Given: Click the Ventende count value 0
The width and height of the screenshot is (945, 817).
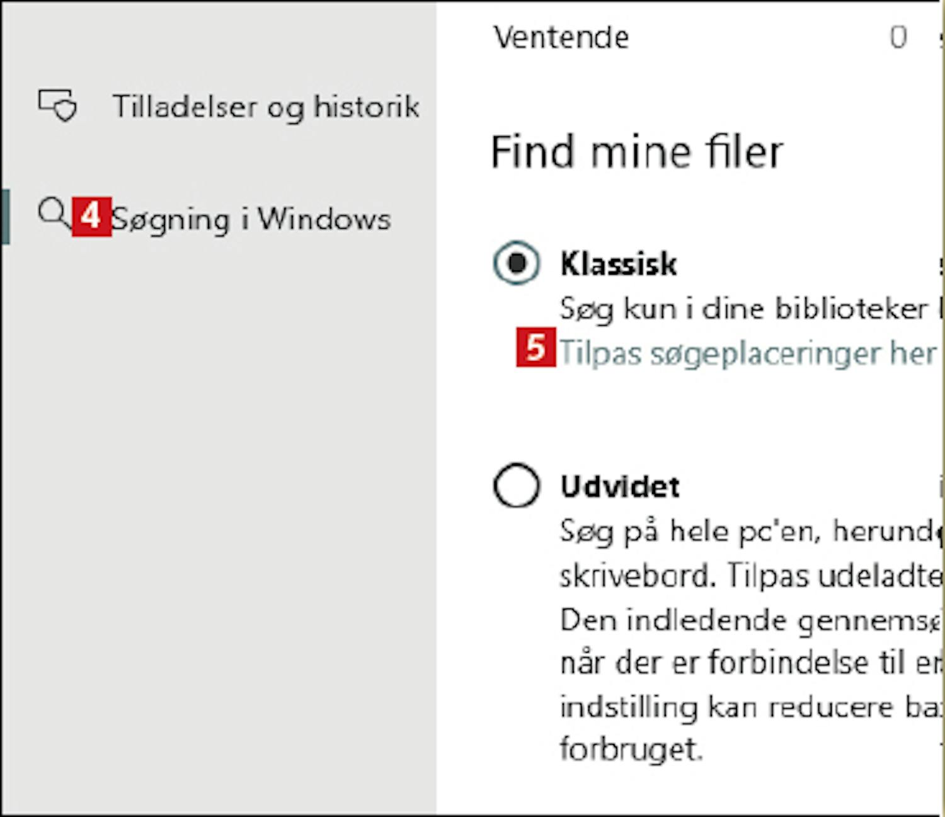Looking at the screenshot, I should [898, 37].
